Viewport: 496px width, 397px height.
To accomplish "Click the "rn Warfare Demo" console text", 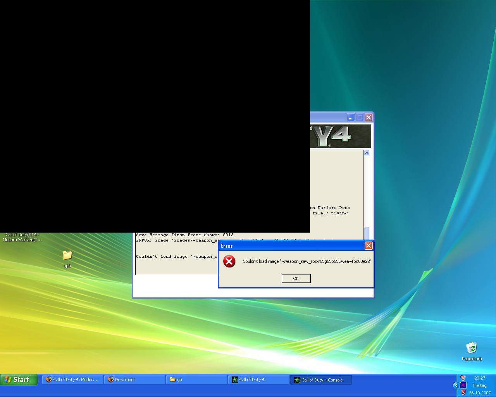I will (330, 207).
